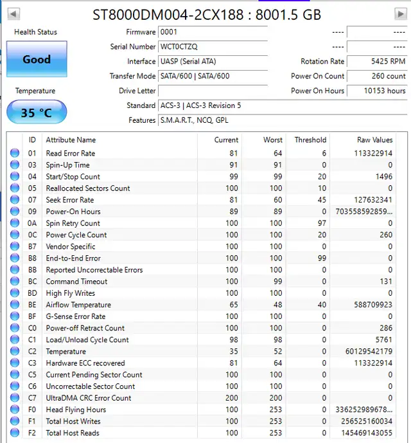
Task: Click status icon for G-Sense Error Rate
Action: 15,316
